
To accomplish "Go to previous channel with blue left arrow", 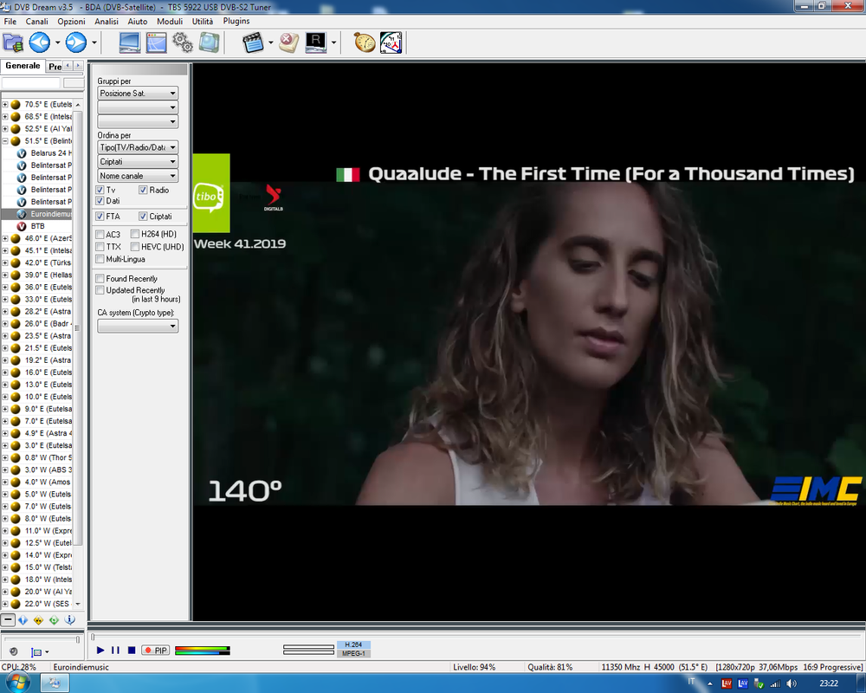I will pos(39,42).
